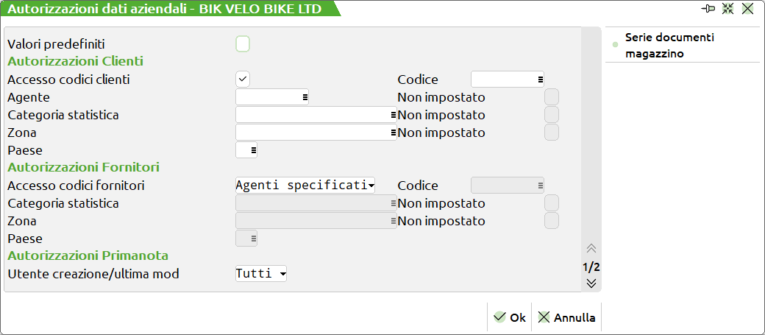This screenshot has width=765, height=335.
Task: Open lookup icon in clients Categoria statistica field
Action: coord(394,115)
